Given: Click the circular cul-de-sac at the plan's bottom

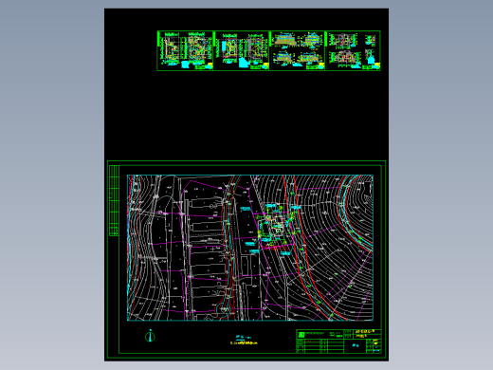Looking at the screenshot, I should click(224, 309).
